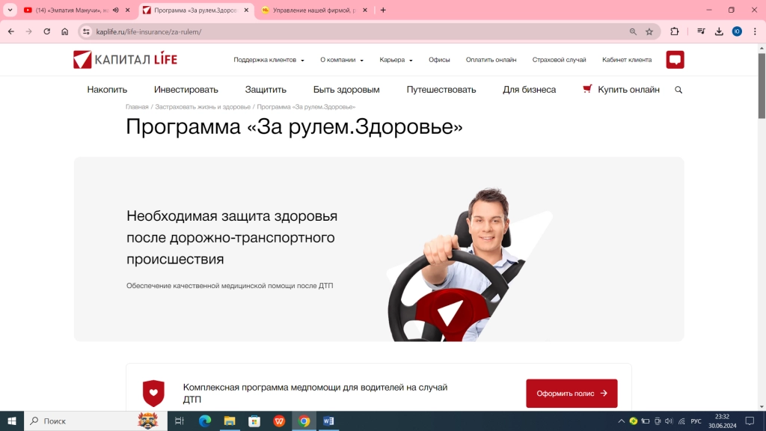Click the Капитал Life logo
The height and width of the screenshot is (431, 766).
[125, 60]
